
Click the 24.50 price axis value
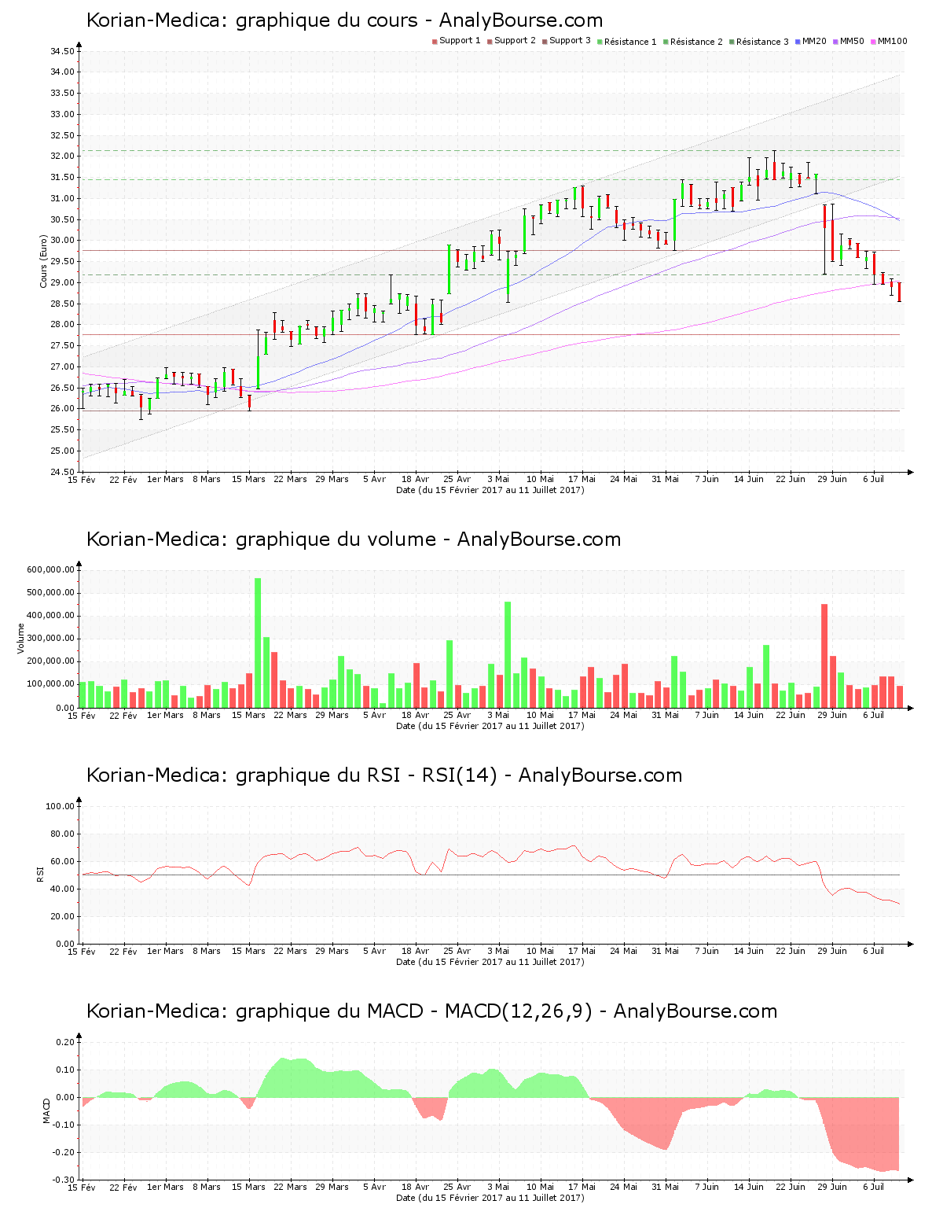[x=63, y=472]
